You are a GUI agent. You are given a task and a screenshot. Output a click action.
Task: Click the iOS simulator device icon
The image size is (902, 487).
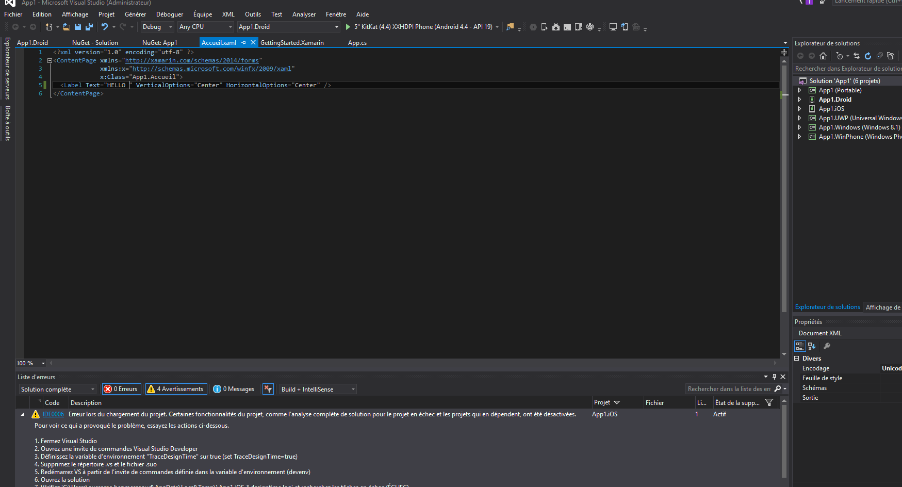coord(625,27)
